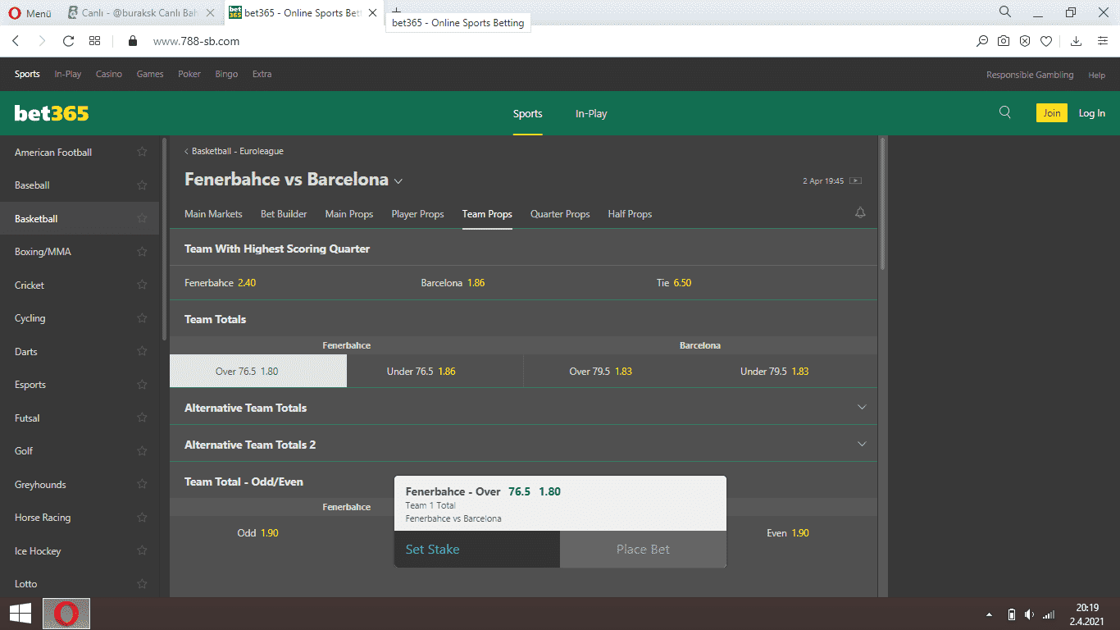The height and width of the screenshot is (630, 1120).
Task: Click Place Bet button
Action: [x=643, y=549]
